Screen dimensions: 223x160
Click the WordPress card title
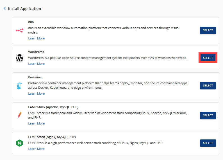point(36,52)
